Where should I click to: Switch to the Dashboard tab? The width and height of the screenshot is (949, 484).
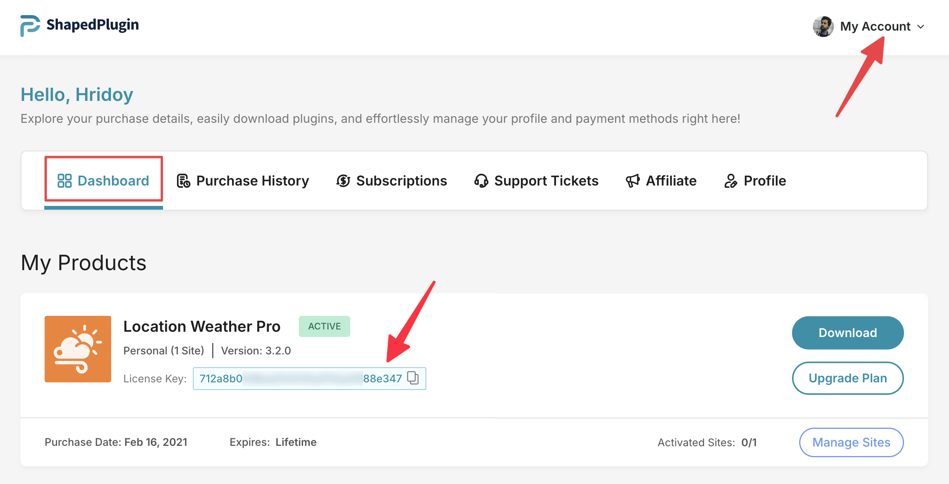[103, 181]
